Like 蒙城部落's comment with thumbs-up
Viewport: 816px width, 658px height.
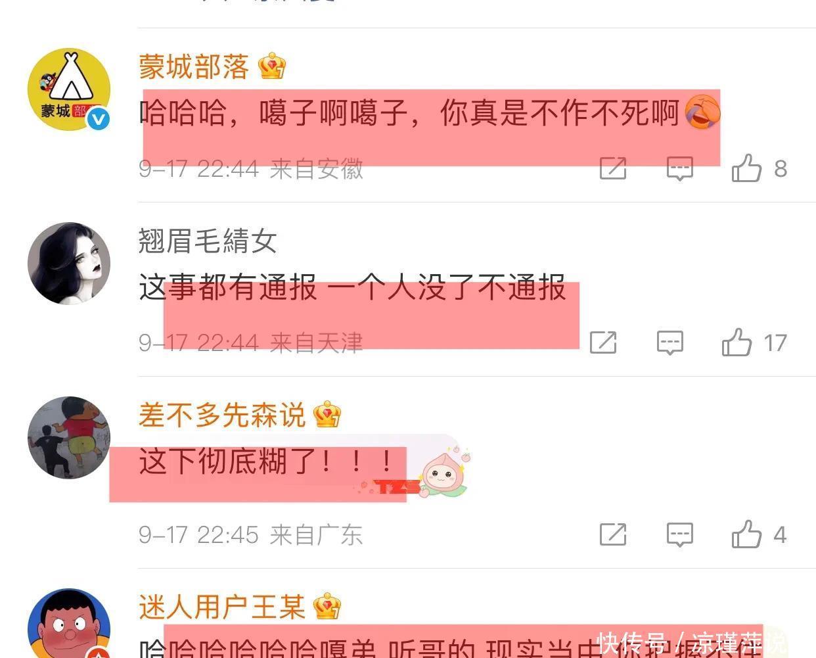tap(747, 168)
